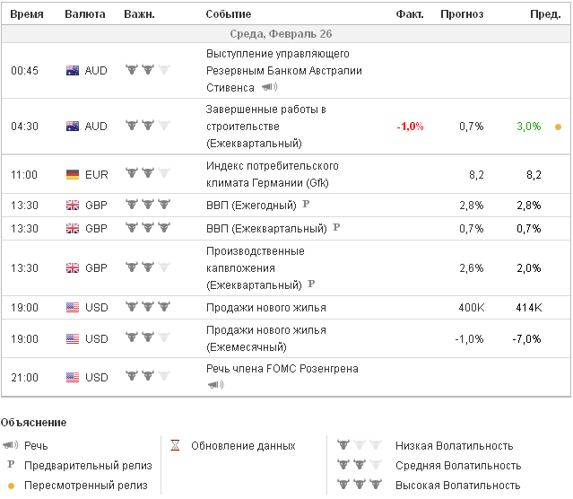The image size is (573, 499).
Task: Click the speaker icon under the FOMC Rosengren speech
Action: (x=215, y=385)
